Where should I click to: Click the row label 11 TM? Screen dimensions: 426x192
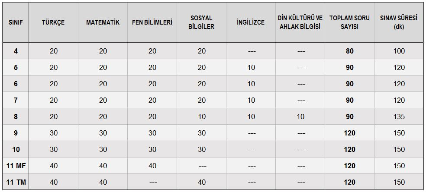[16, 182]
